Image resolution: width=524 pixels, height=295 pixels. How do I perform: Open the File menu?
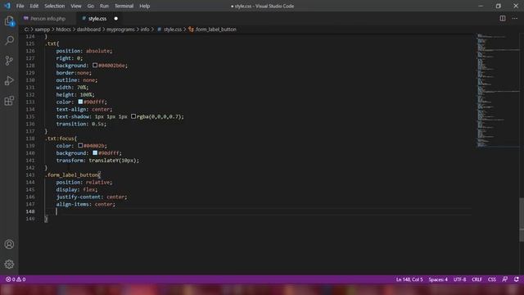coord(20,6)
